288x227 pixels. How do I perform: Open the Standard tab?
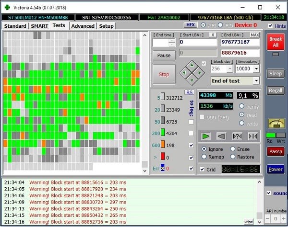pyautogui.click(x=15, y=26)
